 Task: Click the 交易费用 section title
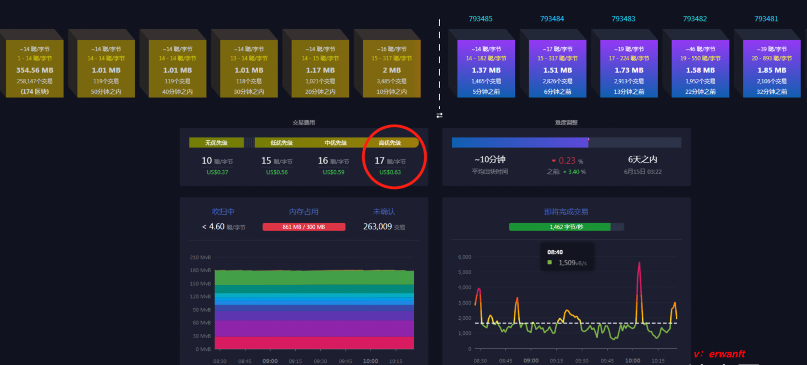tap(304, 123)
